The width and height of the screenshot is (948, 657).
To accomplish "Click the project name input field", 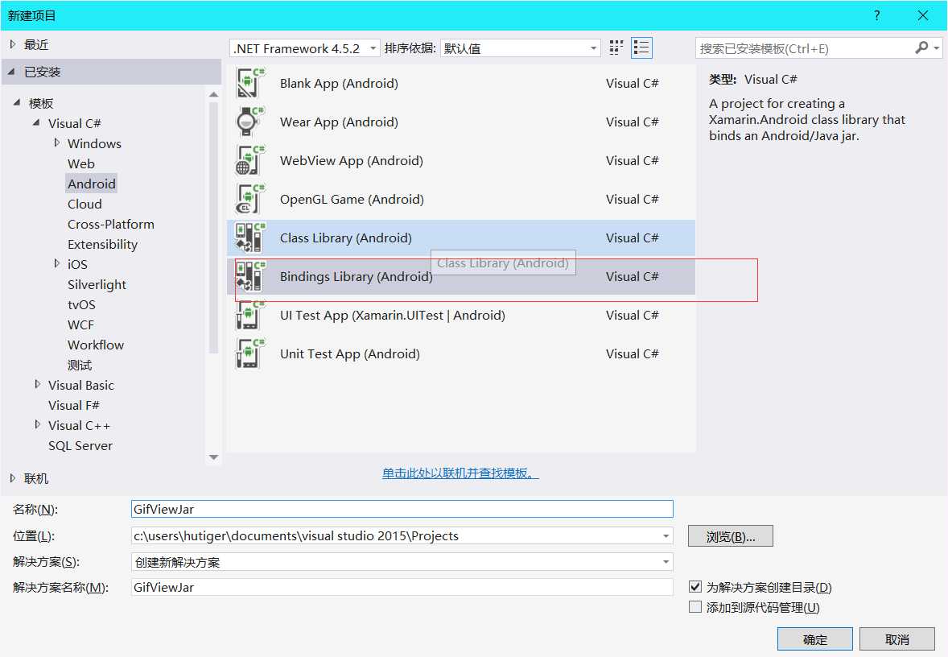I will [x=402, y=509].
